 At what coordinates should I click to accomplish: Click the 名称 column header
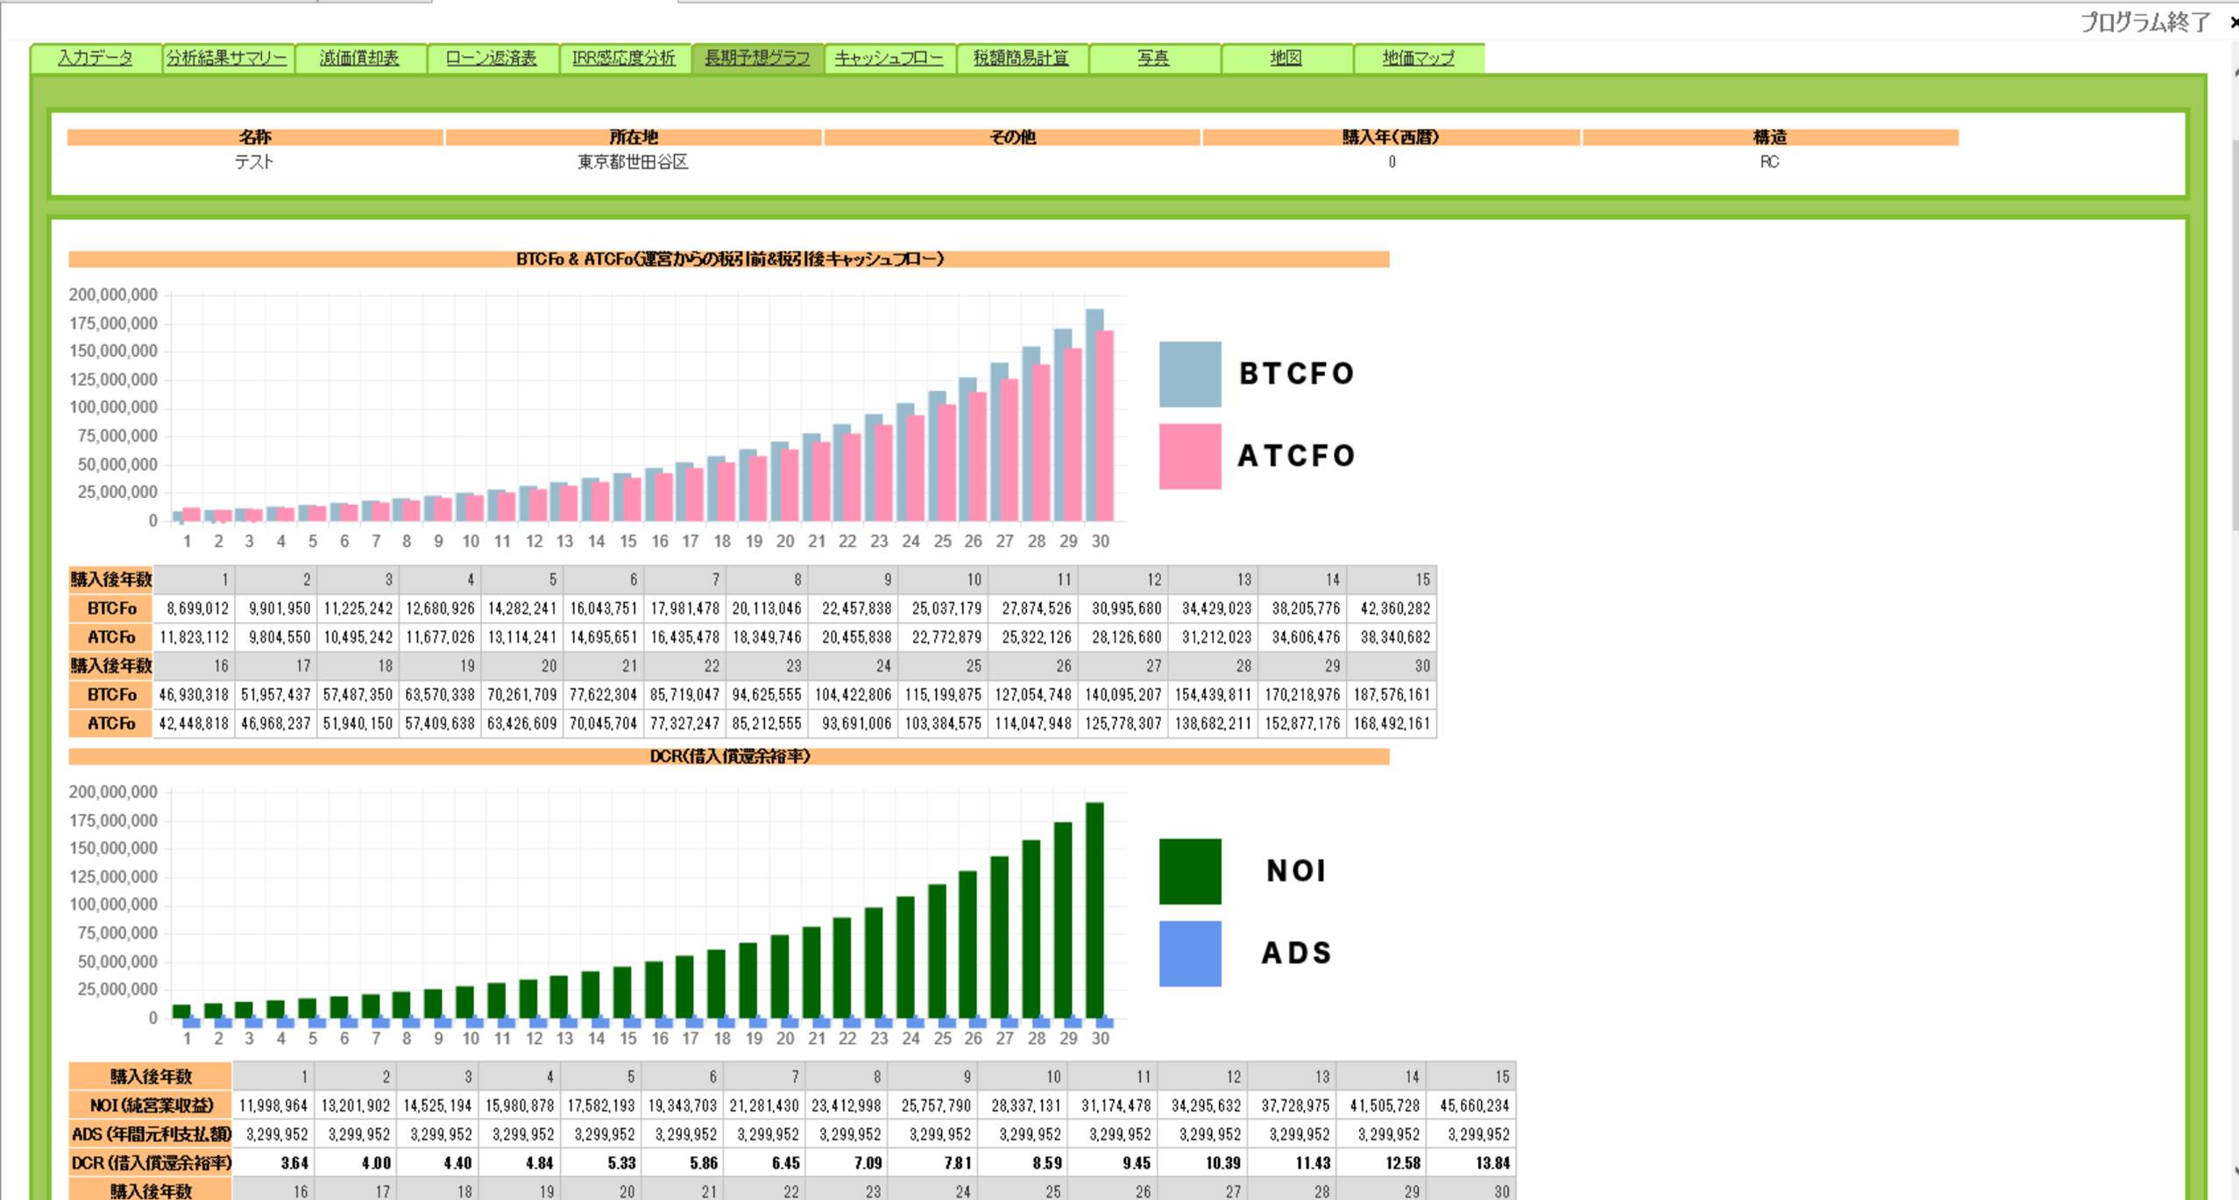tap(255, 137)
